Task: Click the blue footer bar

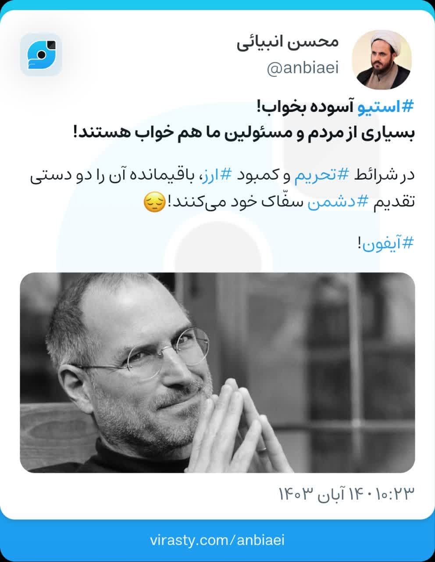Action: (x=217, y=539)
